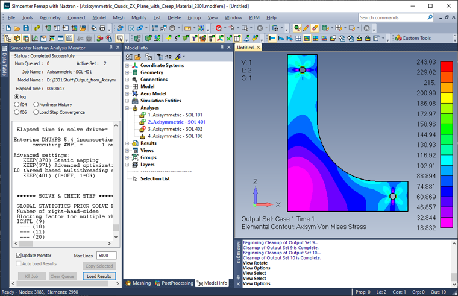Save the model with floppy disk icon
Screen dimensions: 458x296
click(26, 28)
